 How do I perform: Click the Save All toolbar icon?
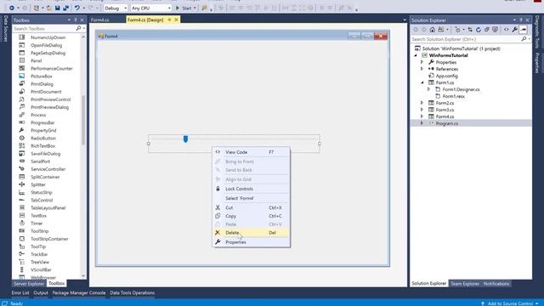click(65, 8)
